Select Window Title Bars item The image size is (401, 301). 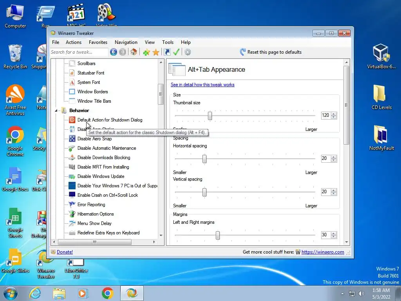[x=94, y=101]
